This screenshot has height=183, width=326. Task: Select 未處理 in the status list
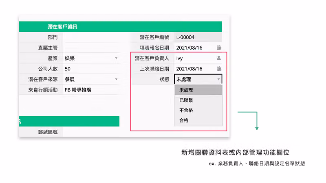(x=198, y=90)
